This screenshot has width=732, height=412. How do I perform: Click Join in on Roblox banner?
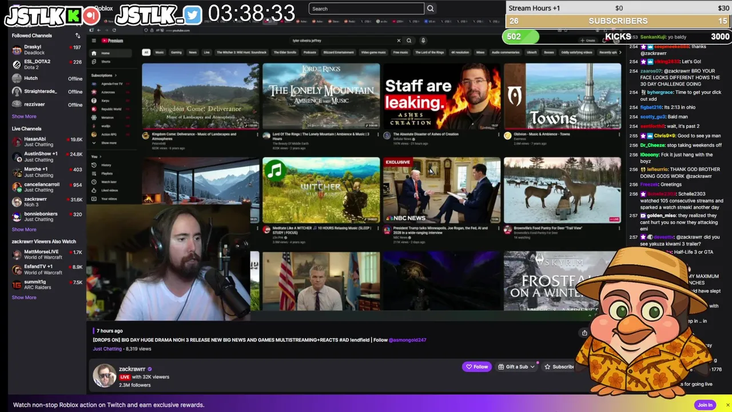pyautogui.click(x=705, y=405)
